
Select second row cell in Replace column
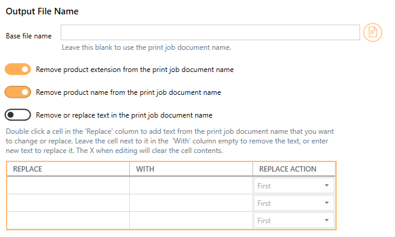tap(69, 203)
